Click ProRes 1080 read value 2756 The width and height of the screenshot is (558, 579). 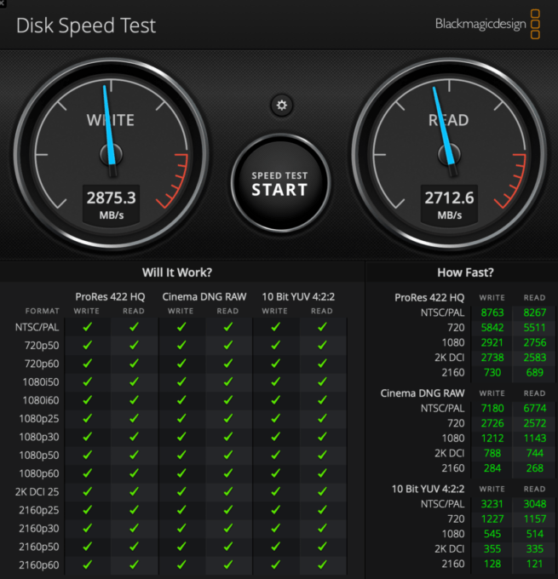click(535, 342)
